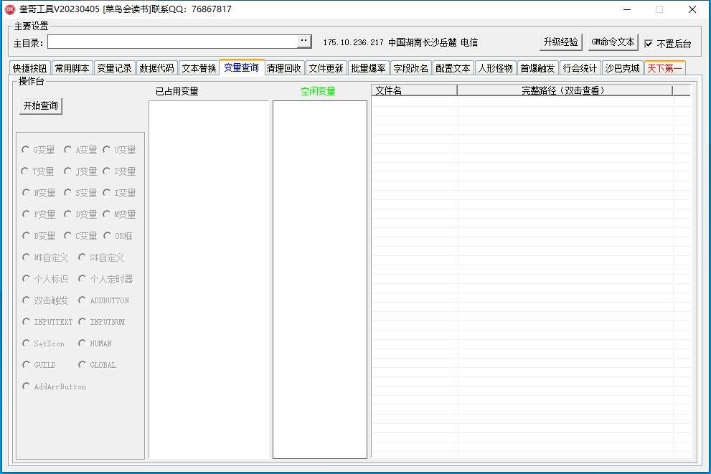711x474 pixels.
Task: Open the 沙巴克城 tab
Action: point(622,68)
